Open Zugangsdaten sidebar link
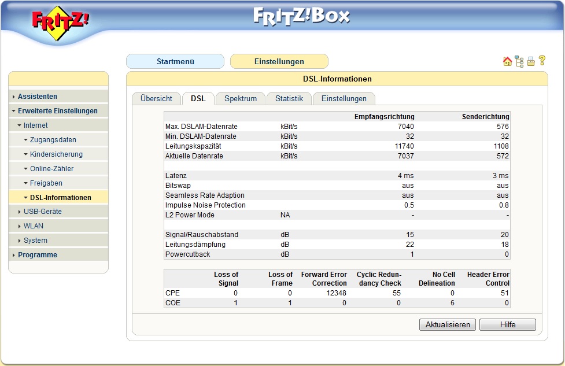Screen dimensions: 565x366 pyautogui.click(x=53, y=140)
